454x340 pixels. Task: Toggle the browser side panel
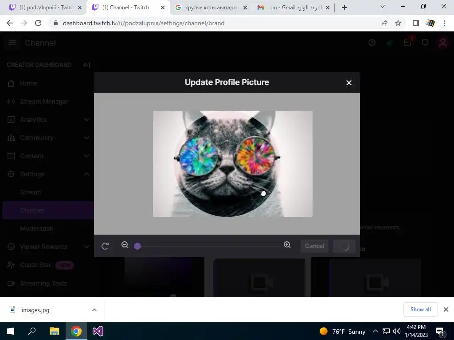[x=416, y=23]
